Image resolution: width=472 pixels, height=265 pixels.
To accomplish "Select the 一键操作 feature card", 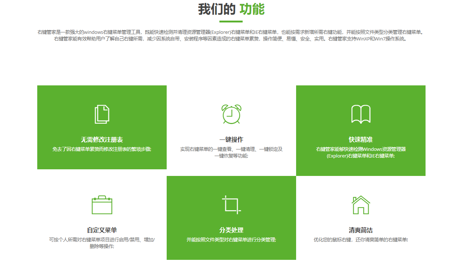I will (231, 127).
